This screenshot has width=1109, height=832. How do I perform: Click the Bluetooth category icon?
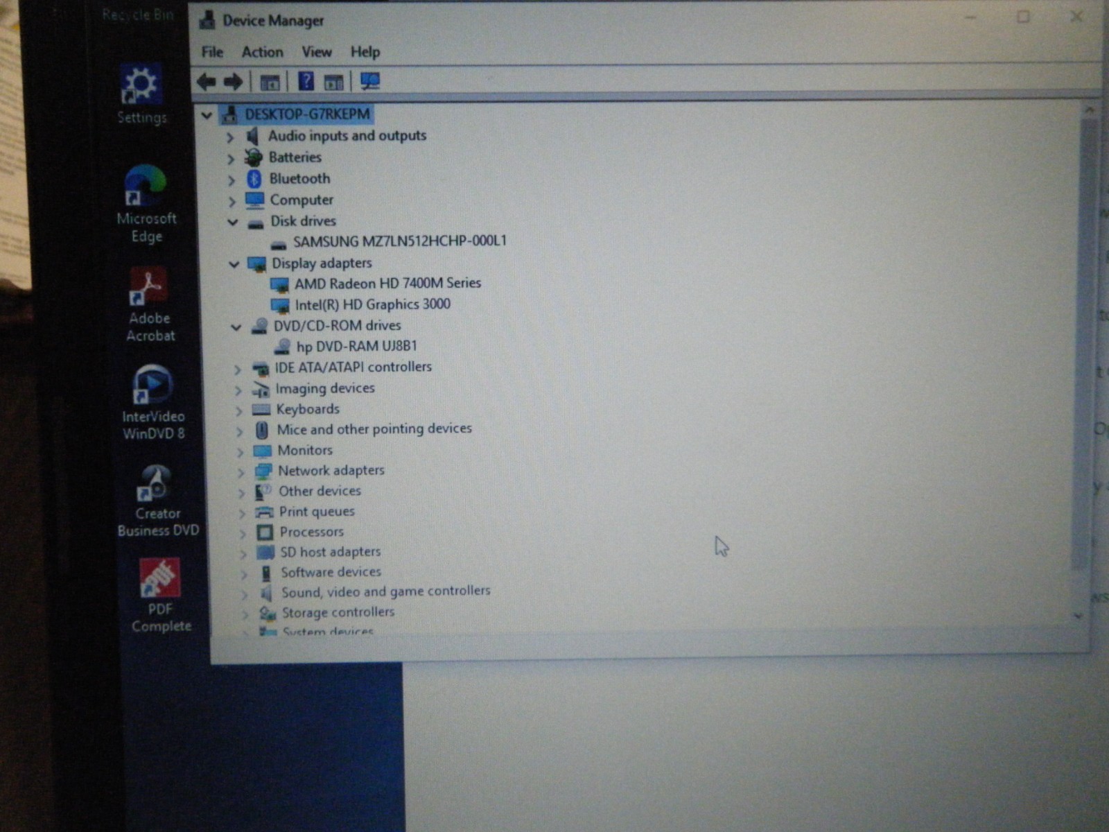[x=254, y=179]
